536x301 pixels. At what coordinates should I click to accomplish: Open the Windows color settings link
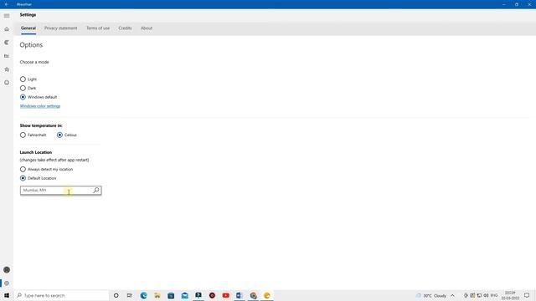click(40, 106)
